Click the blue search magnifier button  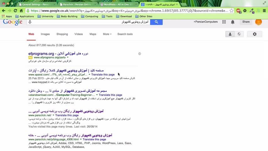click(156, 22)
